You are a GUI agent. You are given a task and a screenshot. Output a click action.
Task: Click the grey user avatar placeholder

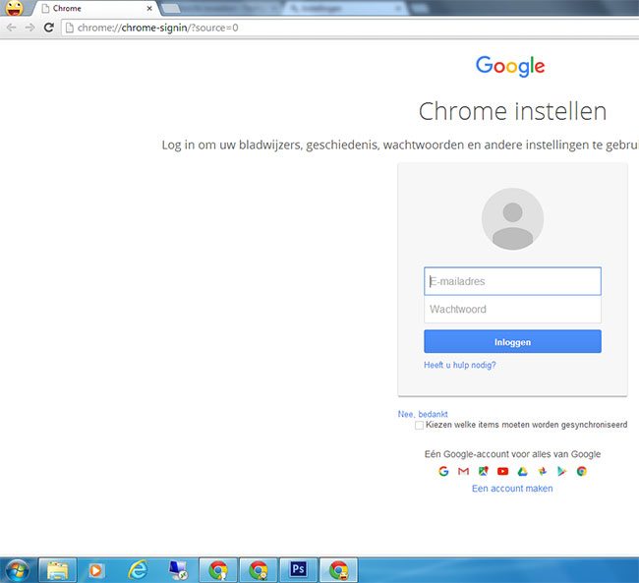click(512, 219)
